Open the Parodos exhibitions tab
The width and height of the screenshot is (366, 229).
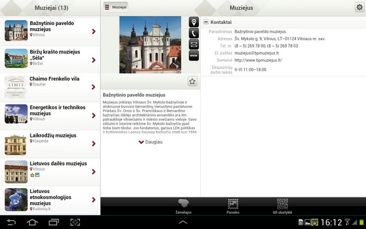point(233,206)
